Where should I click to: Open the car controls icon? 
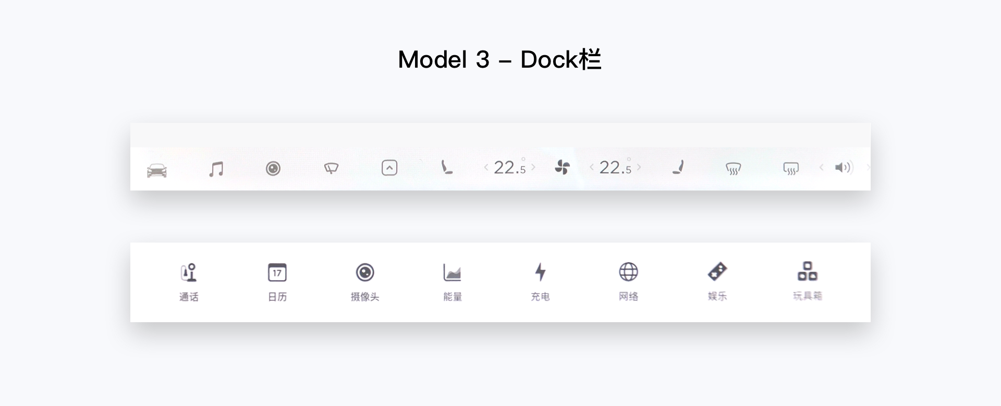(157, 170)
